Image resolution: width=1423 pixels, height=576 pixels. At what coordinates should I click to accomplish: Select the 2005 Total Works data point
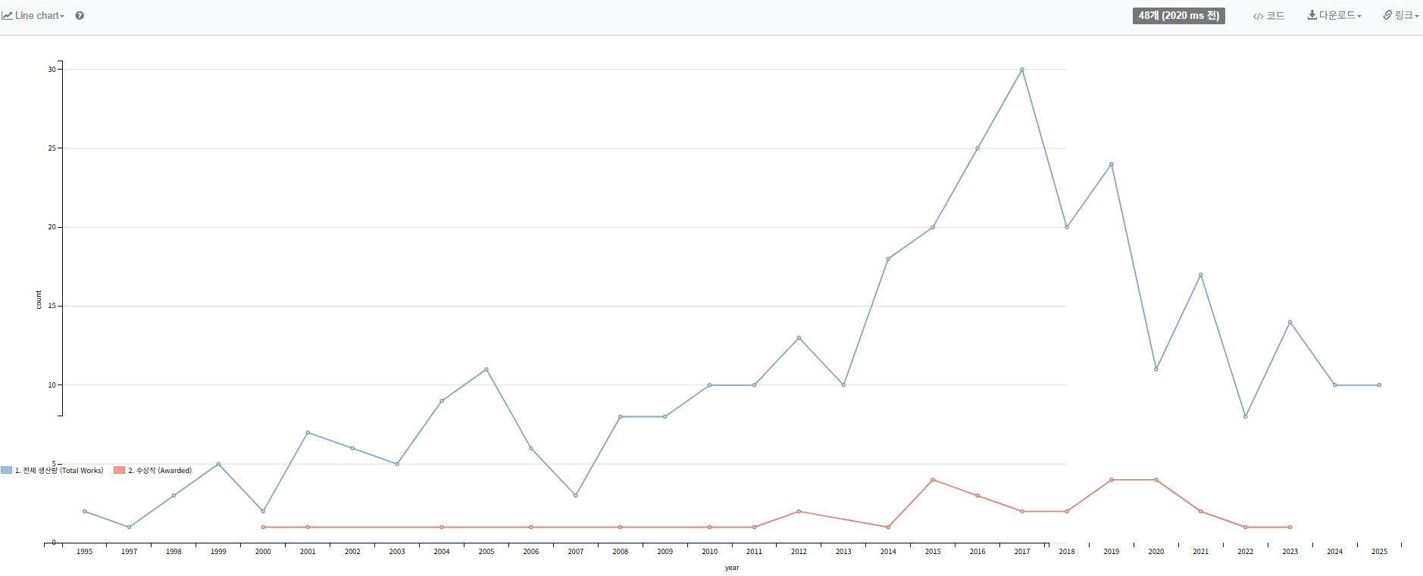(486, 369)
